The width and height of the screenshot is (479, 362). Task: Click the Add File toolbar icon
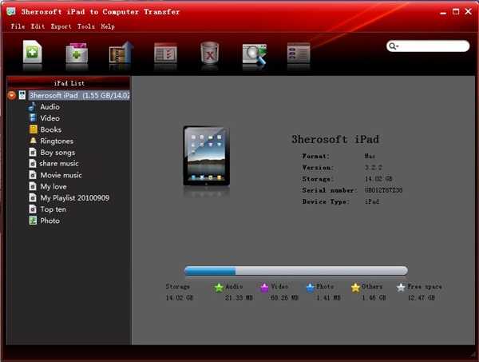[x=33, y=52]
